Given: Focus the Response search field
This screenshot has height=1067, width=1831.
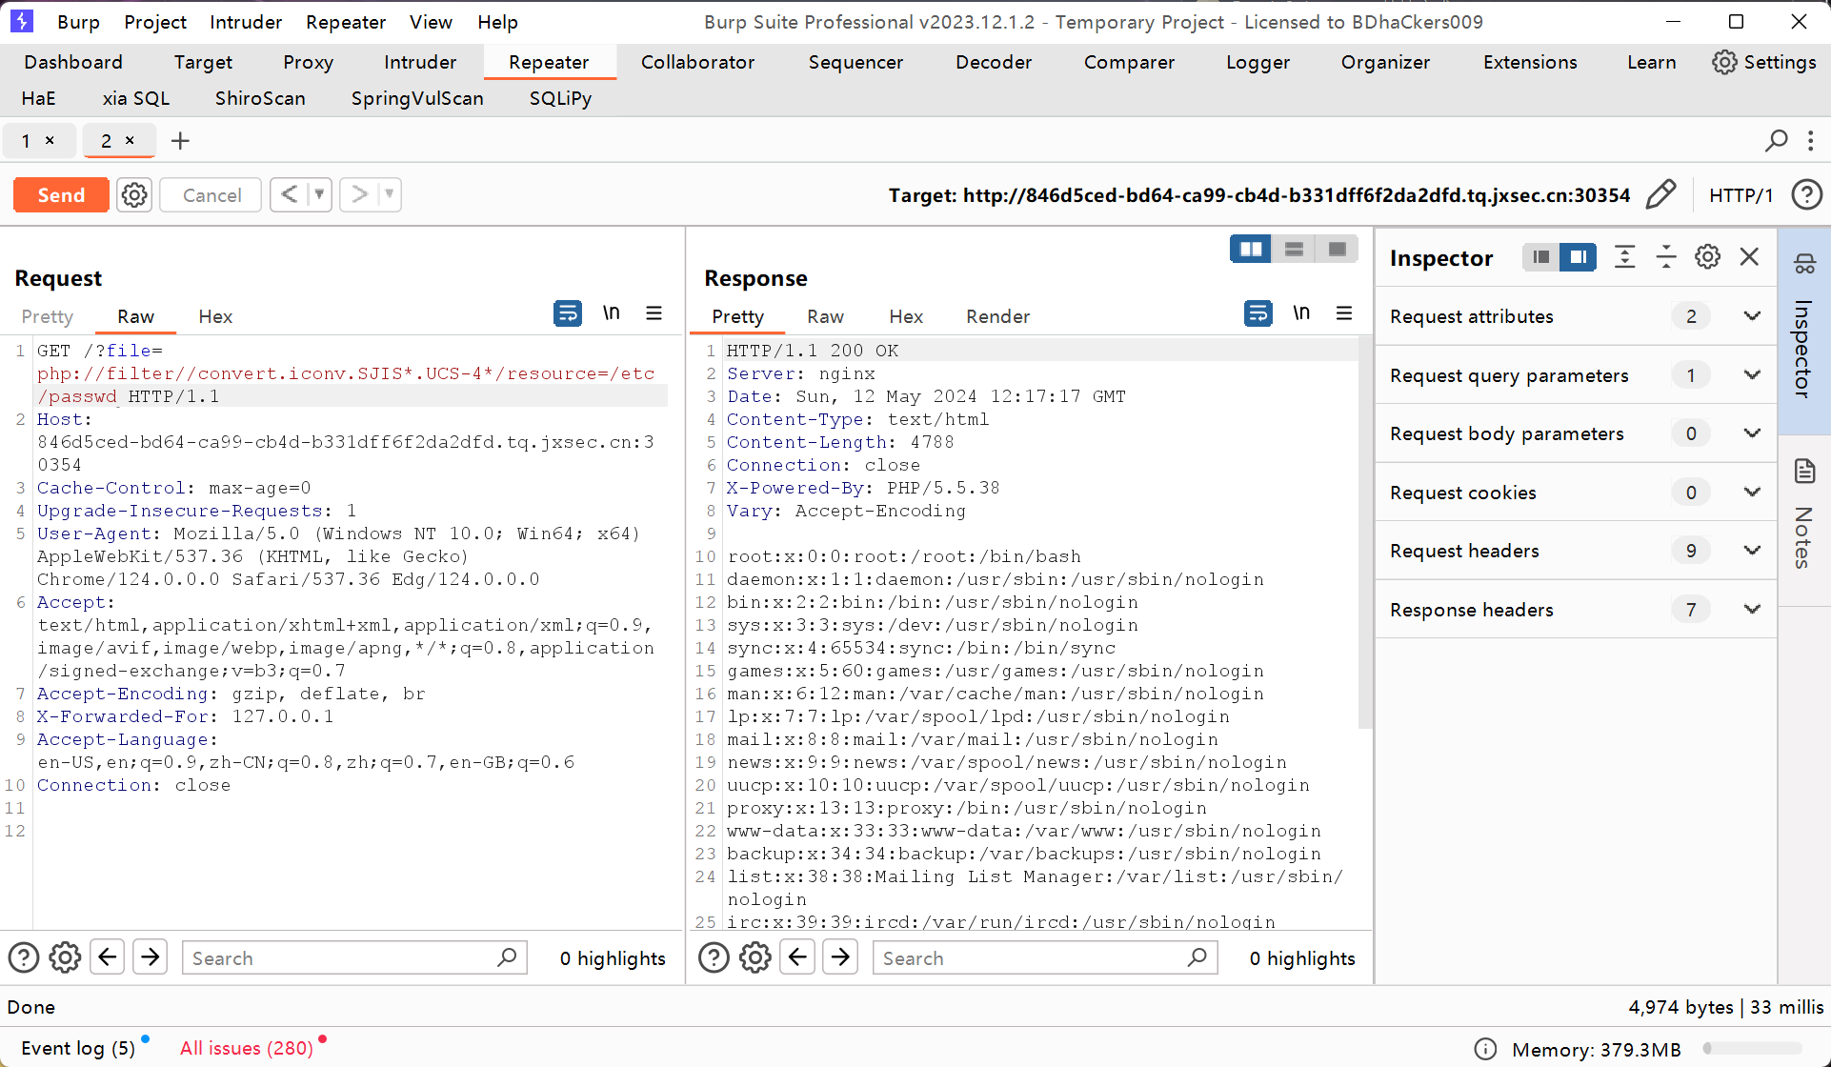Looking at the screenshot, I should pyautogui.click(x=1045, y=957).
